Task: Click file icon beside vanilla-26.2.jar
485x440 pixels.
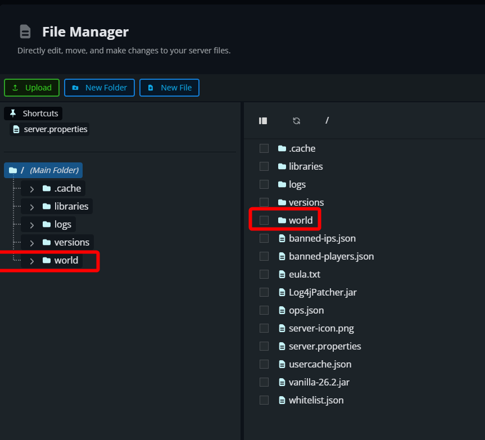Action: tap(282, 382)
